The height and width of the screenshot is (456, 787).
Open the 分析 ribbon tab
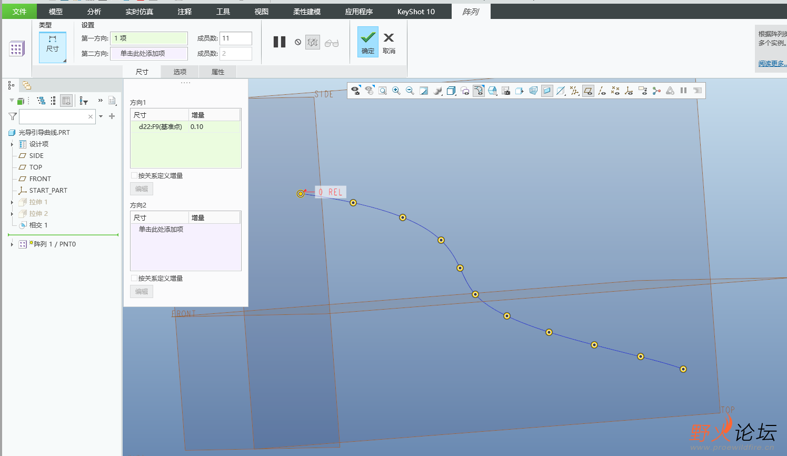pyautogui.click(x=94, y=12)
